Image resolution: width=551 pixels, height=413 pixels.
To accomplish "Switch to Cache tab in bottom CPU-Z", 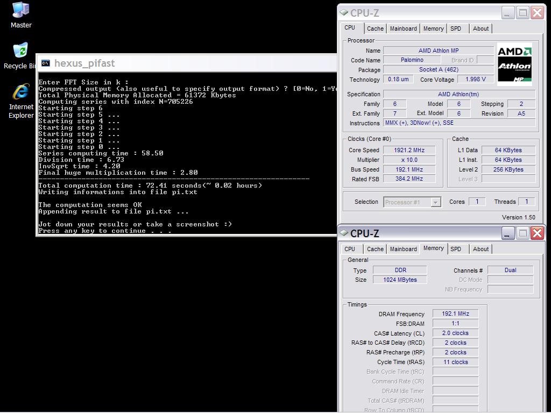I will coord(375,249).
